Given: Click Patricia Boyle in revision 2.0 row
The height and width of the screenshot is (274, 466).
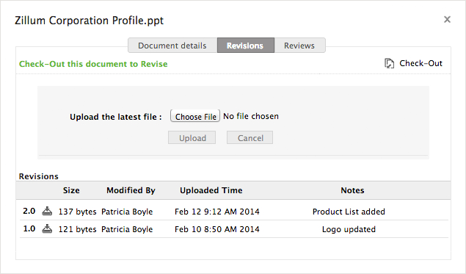Looking at the screenshot, I should tap(127, 212).
